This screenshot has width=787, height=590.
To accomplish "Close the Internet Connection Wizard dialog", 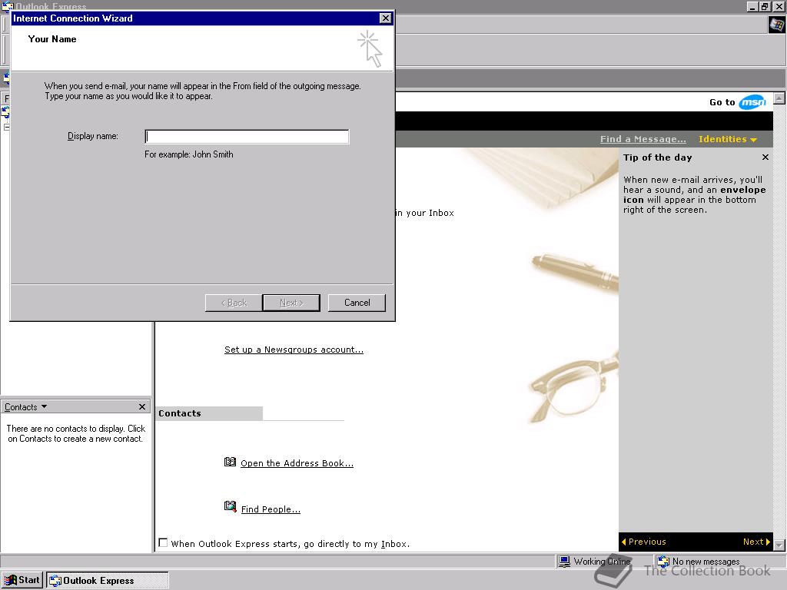I will (x=385, y=18).
